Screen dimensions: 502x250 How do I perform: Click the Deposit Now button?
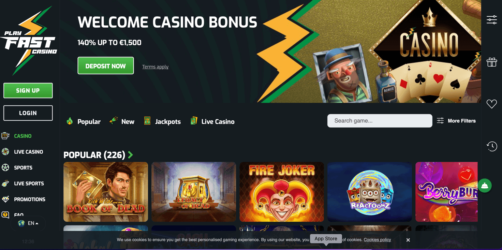106,65
